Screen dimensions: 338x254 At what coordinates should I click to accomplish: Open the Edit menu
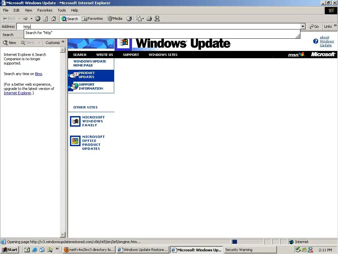[x=17, y=10]
